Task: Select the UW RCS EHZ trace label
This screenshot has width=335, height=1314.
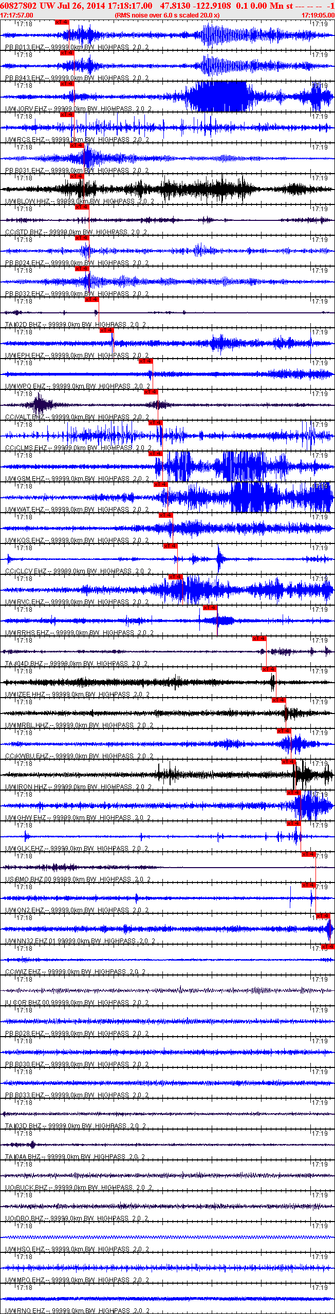Action: click(77, 140)
